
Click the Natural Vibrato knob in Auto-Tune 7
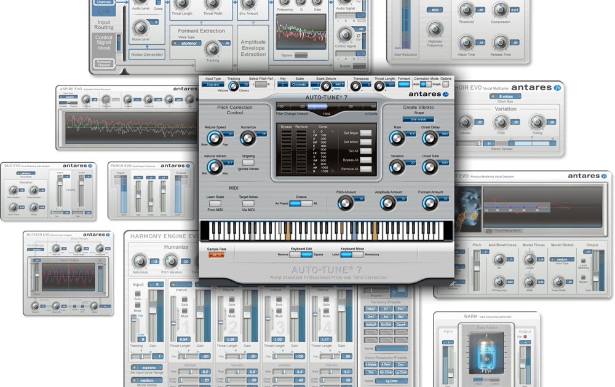(x=214, y=167)
